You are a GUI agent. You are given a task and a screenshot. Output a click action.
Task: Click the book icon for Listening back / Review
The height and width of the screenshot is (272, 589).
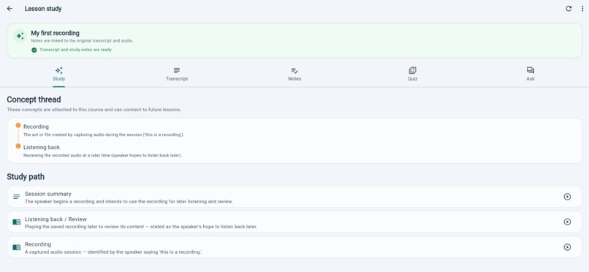17,222
